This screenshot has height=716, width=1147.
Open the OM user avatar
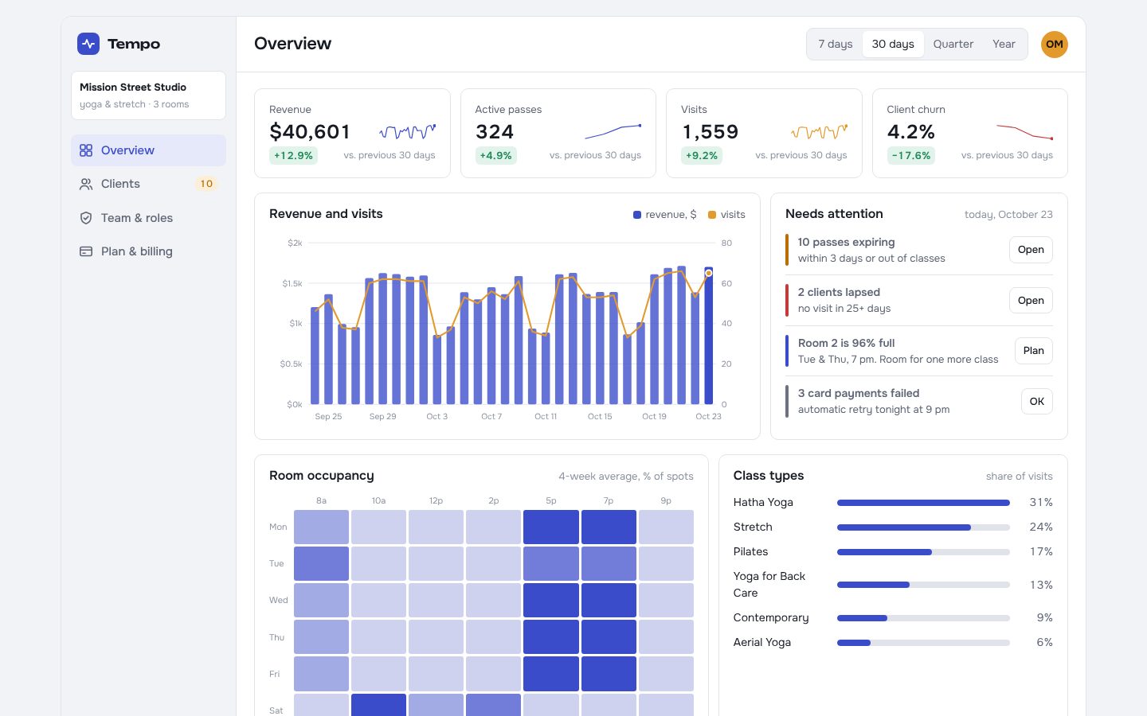pyautogui.click(x=1055, y=45)
